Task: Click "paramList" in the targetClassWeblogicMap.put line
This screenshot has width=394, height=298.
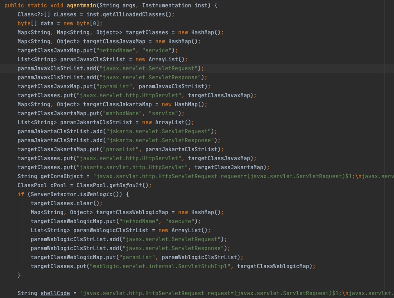Action: pos(137,258)
